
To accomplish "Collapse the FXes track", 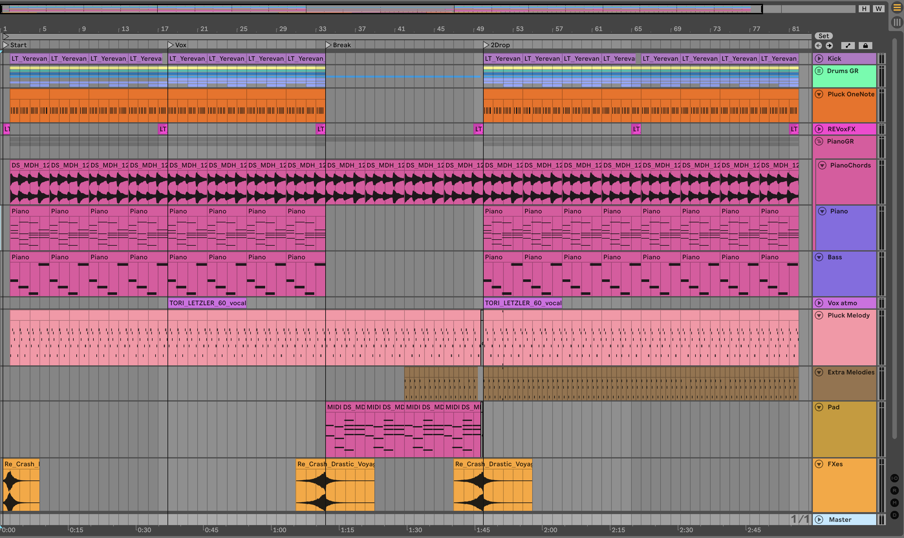I will point(819,464).
